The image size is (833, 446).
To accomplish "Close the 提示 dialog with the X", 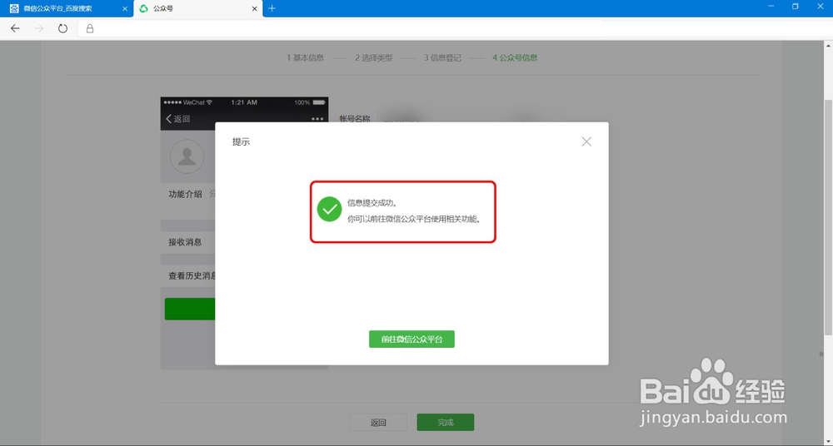I will (x=586, y=141).
